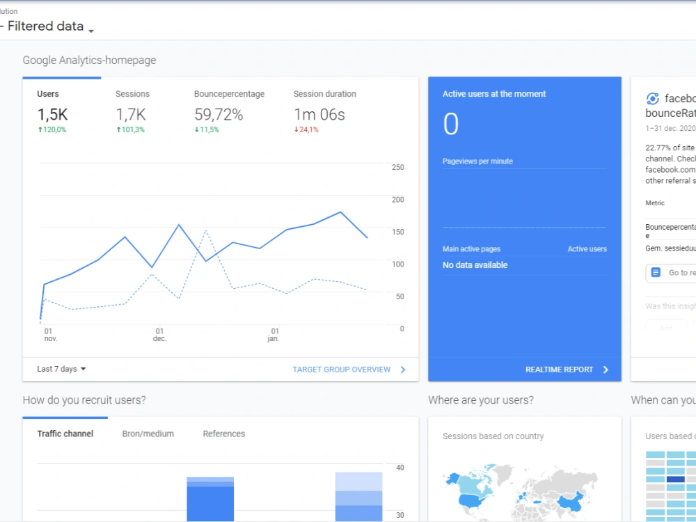
Task: Click the Sessions change 101,3% indicator
Action: 130,129
